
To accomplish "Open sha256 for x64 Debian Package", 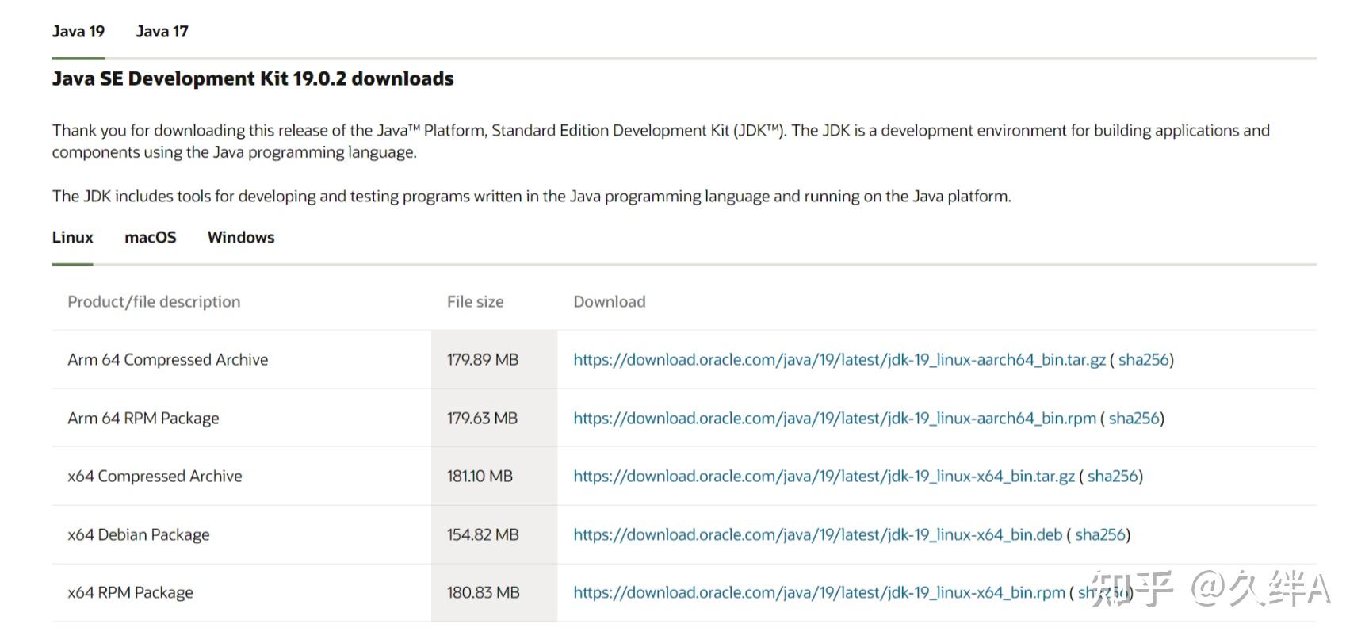I will 1100,535.
